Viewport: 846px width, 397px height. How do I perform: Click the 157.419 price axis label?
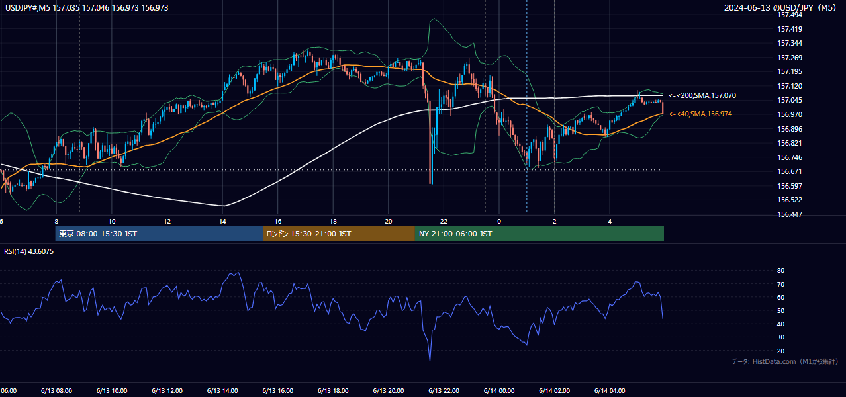pos(790,29)
